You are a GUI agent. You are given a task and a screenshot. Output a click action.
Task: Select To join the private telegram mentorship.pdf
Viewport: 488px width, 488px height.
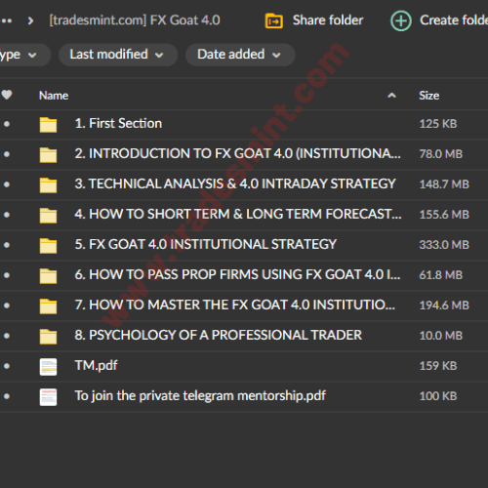pos(200,396)
